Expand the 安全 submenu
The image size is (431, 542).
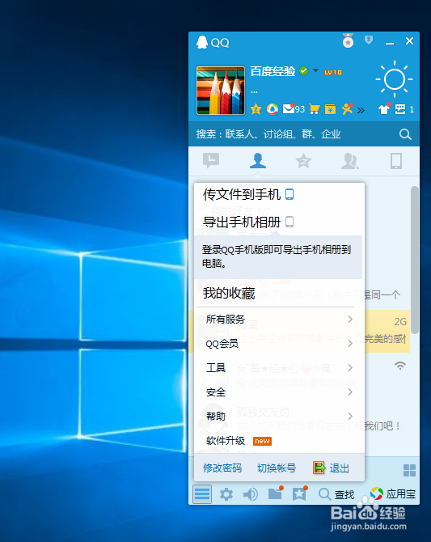279,392
